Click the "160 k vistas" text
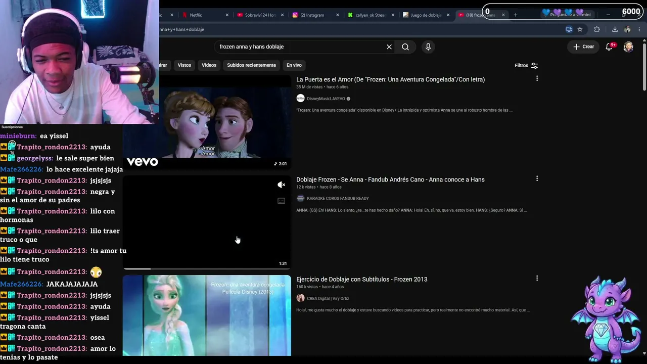Viewport: 647px width, 364px height. tap(307, 287)
